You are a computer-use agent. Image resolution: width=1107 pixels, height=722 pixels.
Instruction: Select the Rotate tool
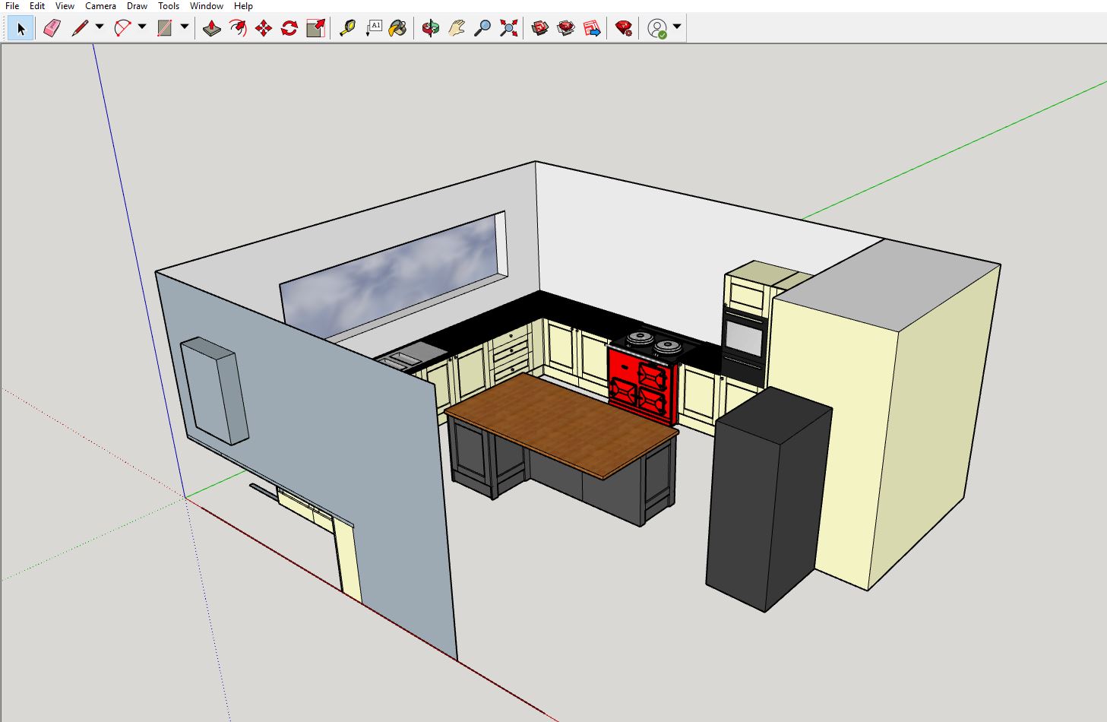[288, 27]
